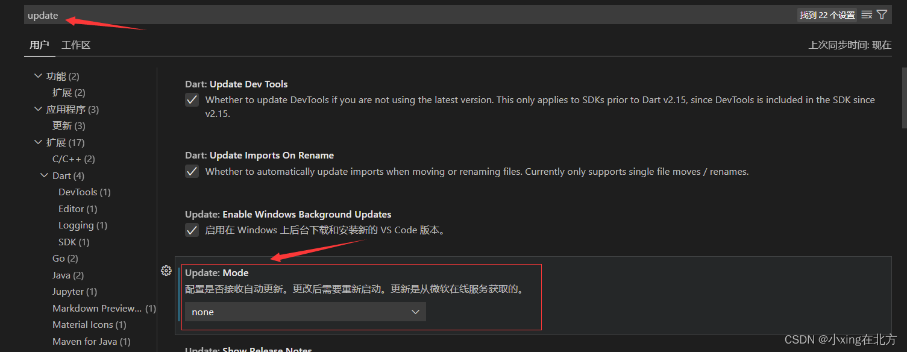This screenshot has width=907, height=352.
Task: Disable Update Imports On Rename
Action: (x=192, y=171)
